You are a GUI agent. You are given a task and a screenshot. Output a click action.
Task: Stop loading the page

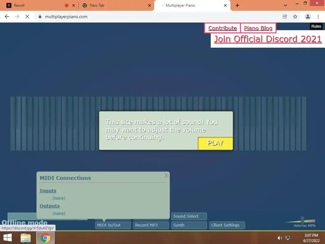click(27, 17)
